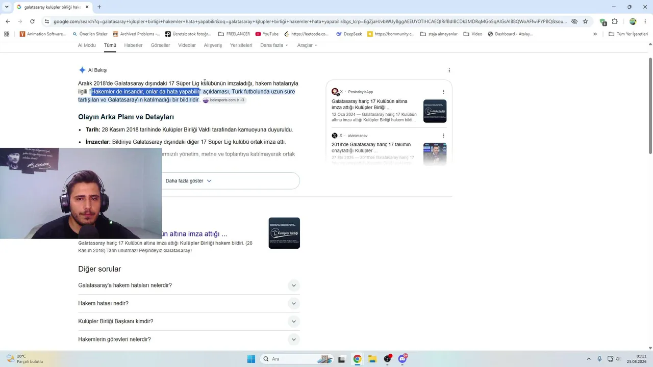The image size is (653, 367).
Task: Open the Video bookmark folder
Action: [x=473, y=34]
